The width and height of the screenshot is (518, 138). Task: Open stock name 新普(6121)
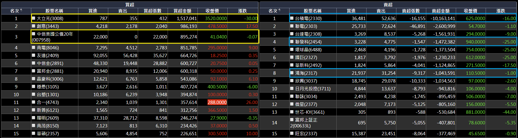point(48,110)
